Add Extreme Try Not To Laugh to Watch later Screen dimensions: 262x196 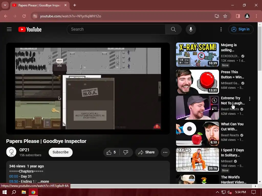[x=214, y=100]
